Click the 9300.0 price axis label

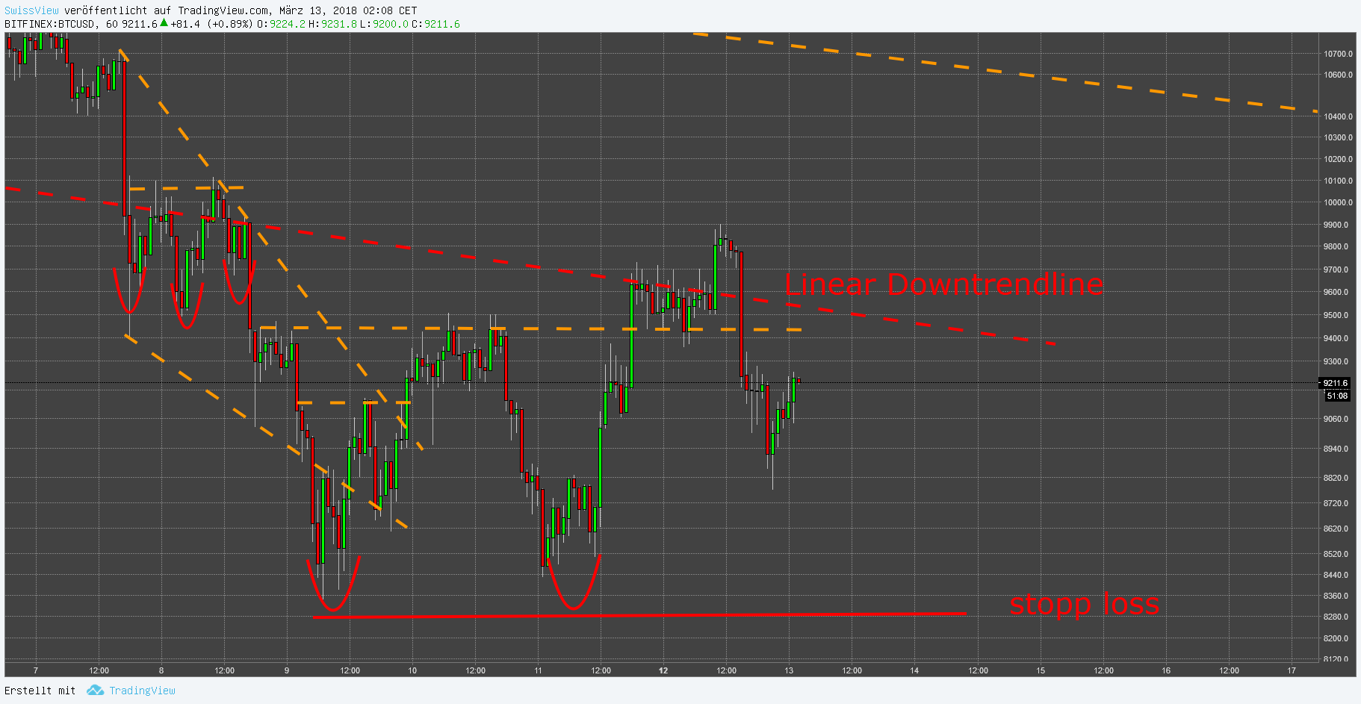pyautogui.click(x=1336, y=361)
